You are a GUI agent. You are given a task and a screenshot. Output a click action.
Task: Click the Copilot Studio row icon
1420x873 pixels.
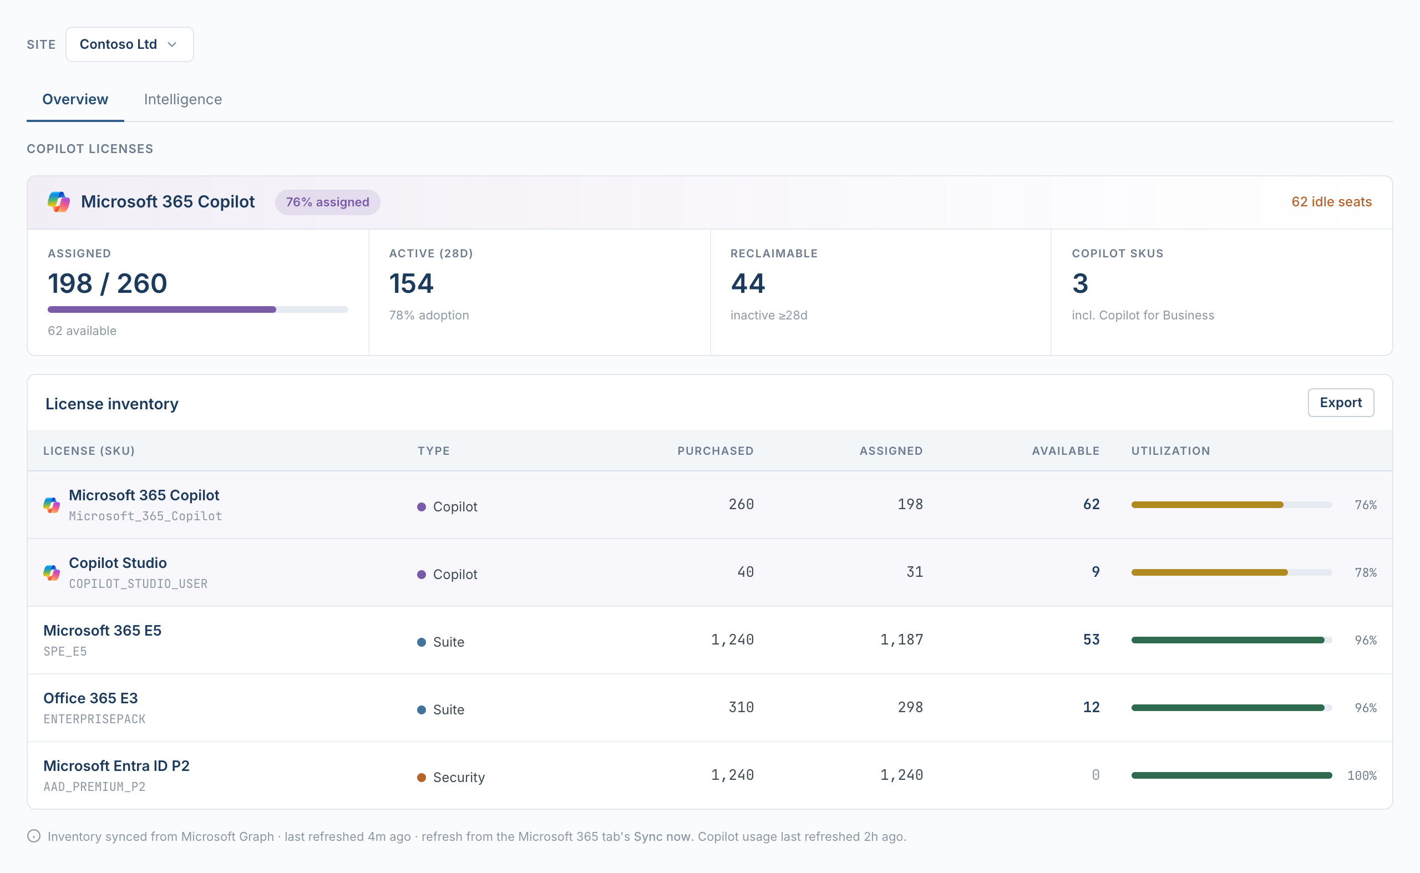click(52, 573)
